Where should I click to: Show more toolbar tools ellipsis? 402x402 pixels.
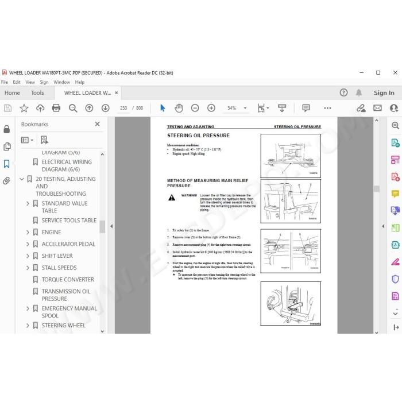tap(327, 108)
